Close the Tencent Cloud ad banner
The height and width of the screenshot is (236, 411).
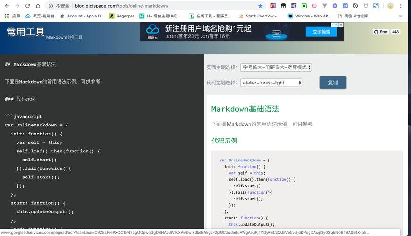click(x=341, y=25)
